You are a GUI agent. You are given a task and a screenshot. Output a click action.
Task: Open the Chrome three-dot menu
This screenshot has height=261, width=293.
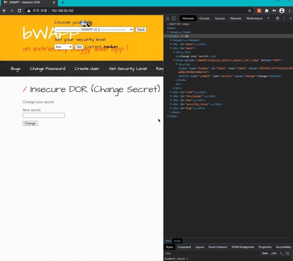pos(289,11)
